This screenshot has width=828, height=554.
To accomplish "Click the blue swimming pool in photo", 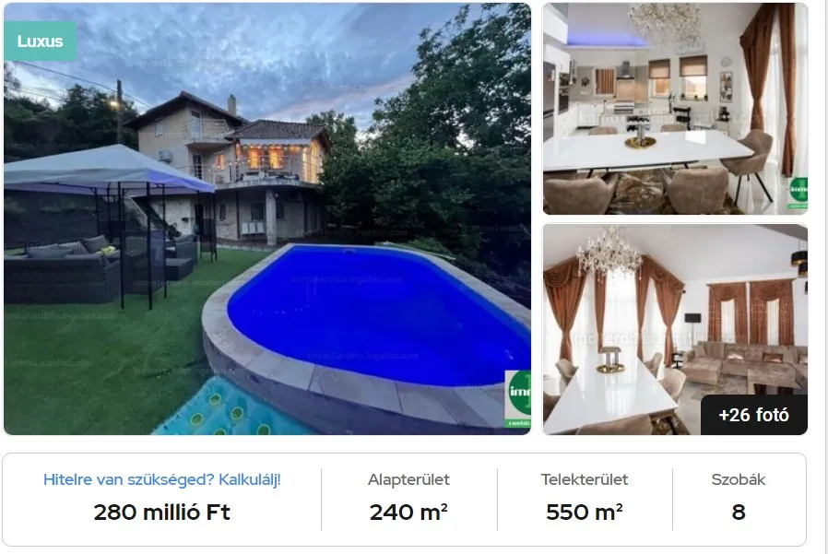I will click(378, 314).
